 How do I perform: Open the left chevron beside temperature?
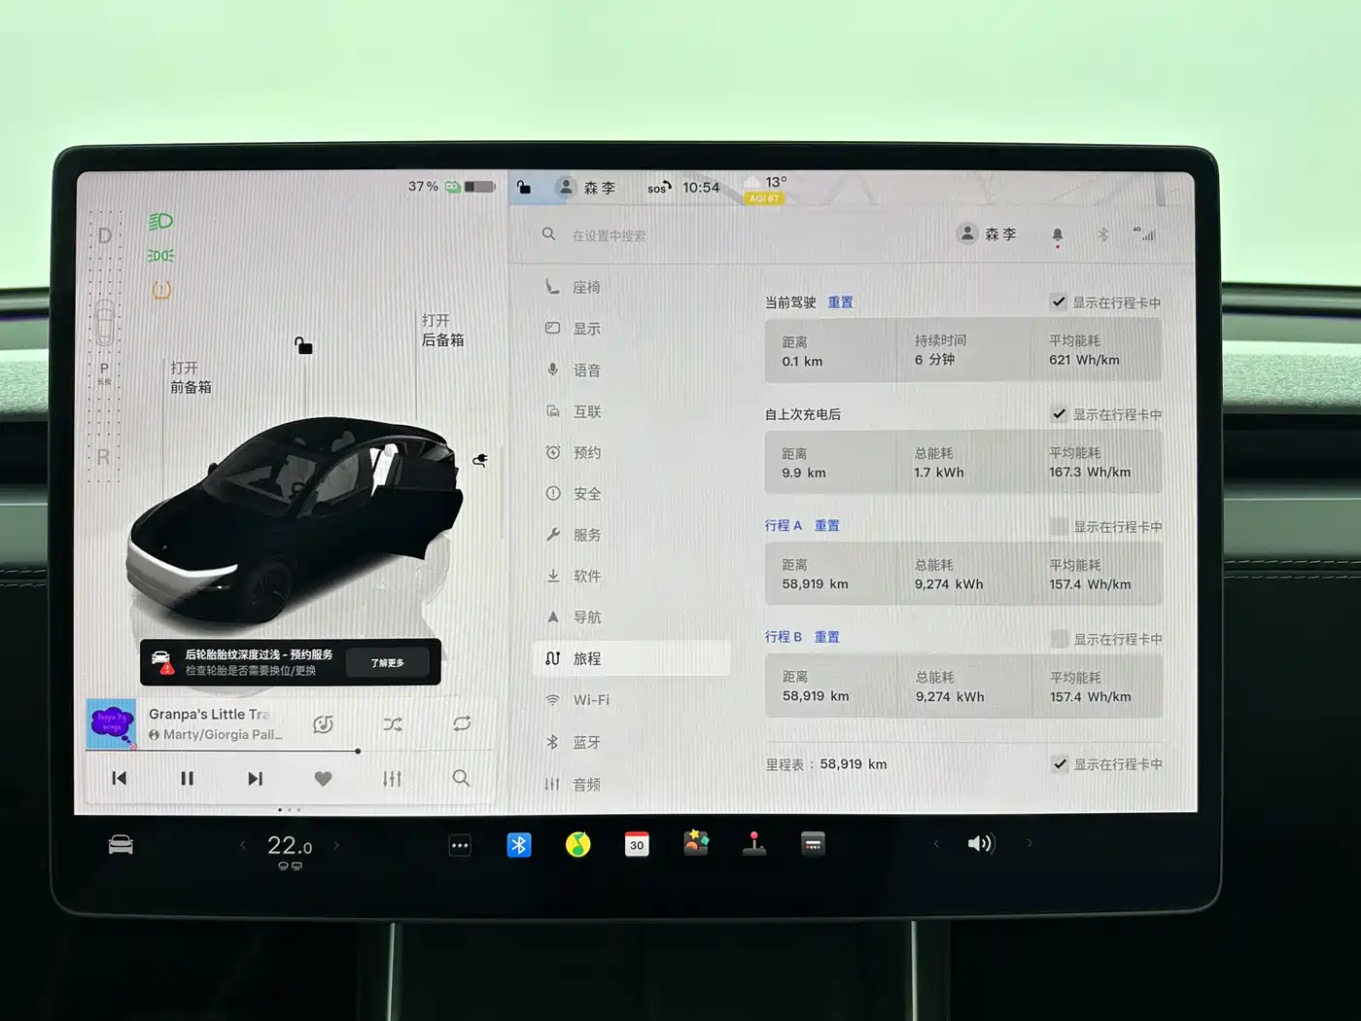[242, 844]
